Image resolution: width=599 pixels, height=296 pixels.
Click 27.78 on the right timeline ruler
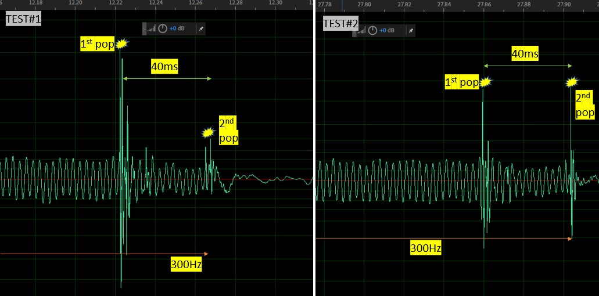(324, 4)
